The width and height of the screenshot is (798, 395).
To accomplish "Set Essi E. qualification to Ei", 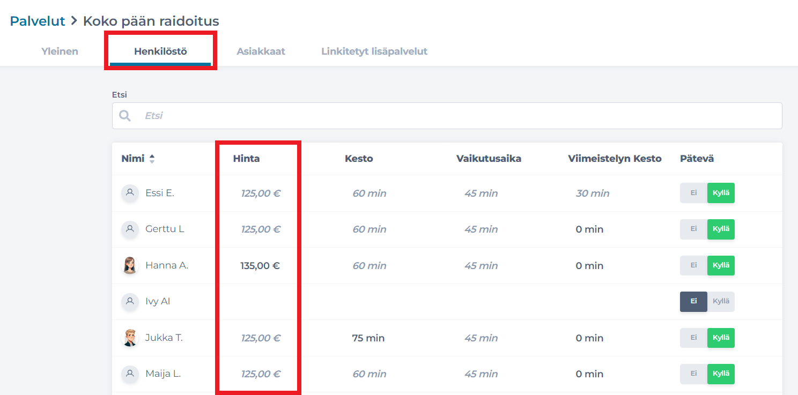I will pyautogui.click(x=693, y=193).
